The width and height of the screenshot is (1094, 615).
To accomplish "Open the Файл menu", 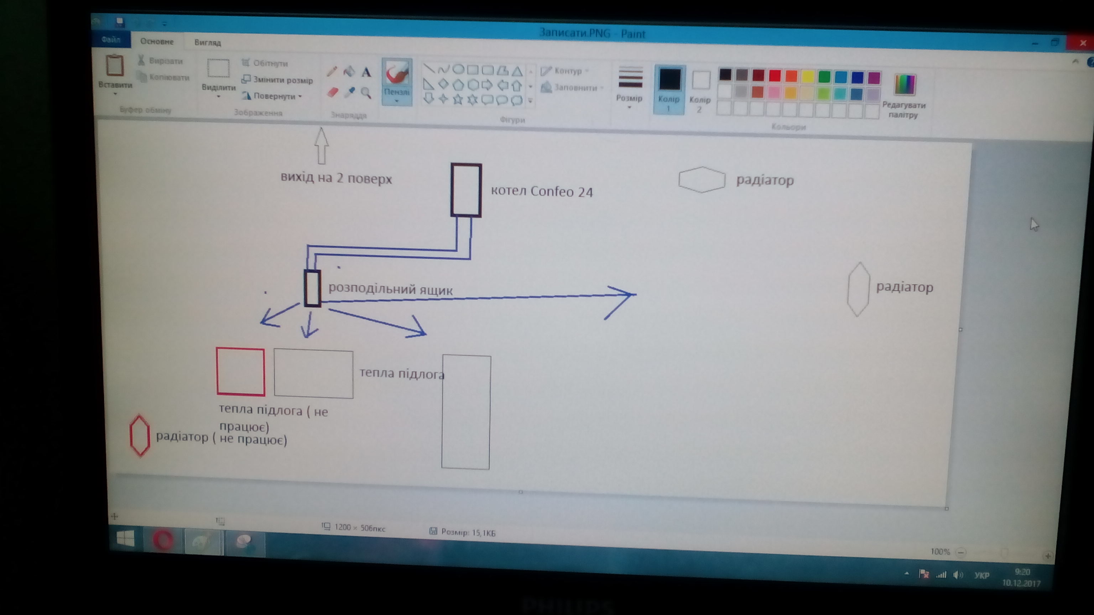I will point(111,40).
